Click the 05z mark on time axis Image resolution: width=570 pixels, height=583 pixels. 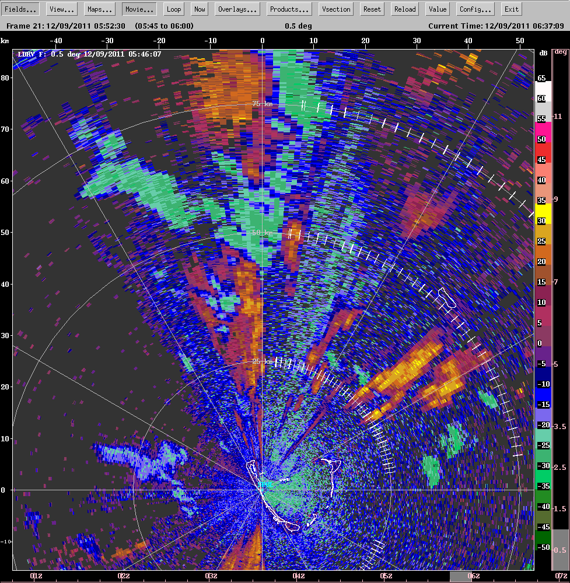(386, 576)
